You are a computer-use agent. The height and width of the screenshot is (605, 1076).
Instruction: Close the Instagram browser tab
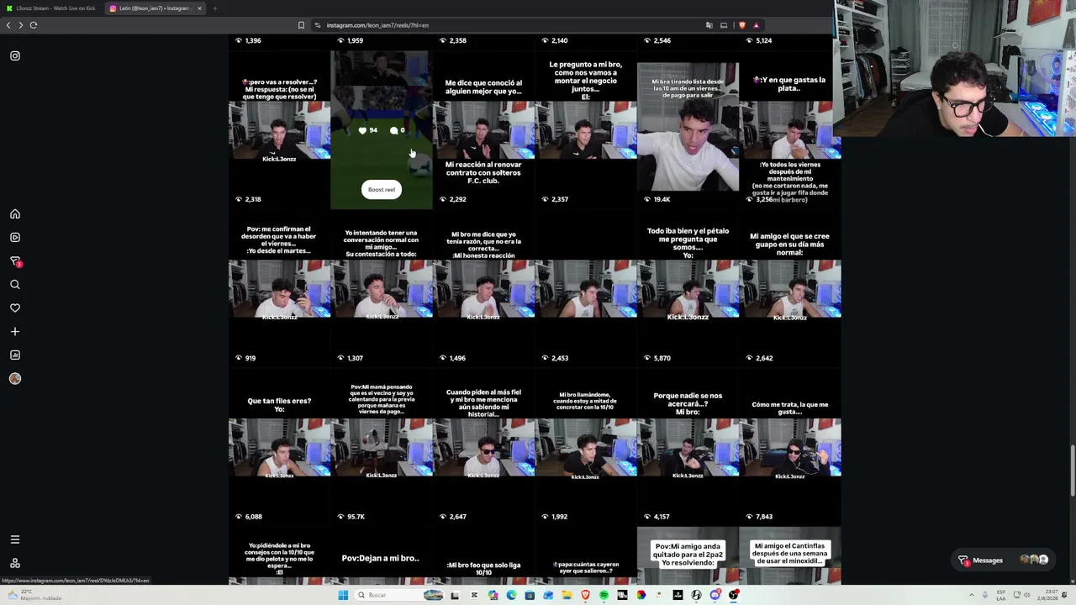tap(199, 8)
